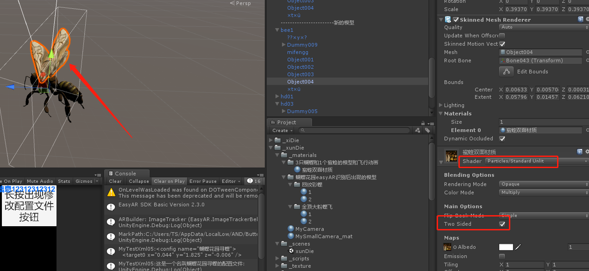
Task: Open the Color Mode dropdown
Action: click(544, 193)
